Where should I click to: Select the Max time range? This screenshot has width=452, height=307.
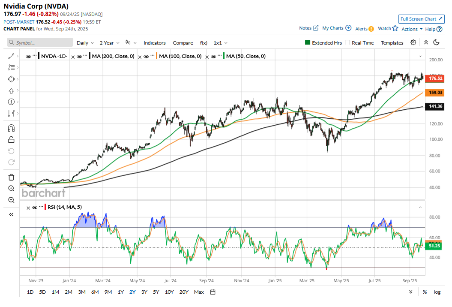point(199,292)
